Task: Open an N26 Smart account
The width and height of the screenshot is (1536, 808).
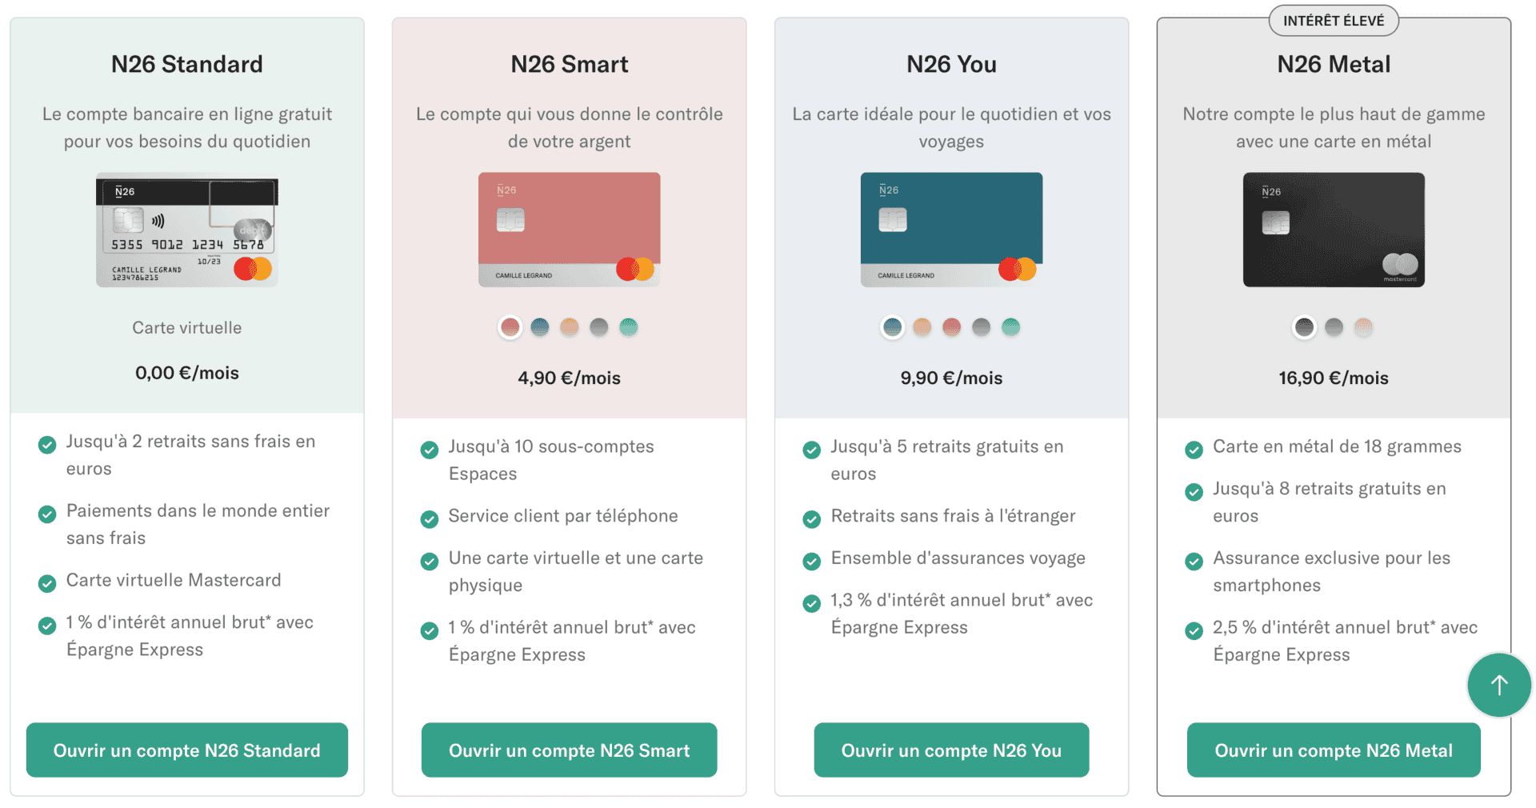Action: coord(569,750)
